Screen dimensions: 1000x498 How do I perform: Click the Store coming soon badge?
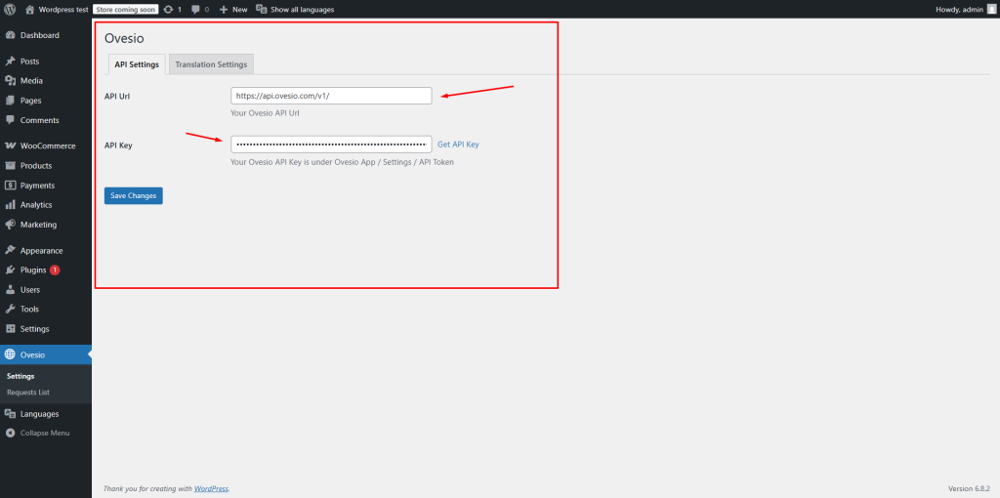click(126, 10)
